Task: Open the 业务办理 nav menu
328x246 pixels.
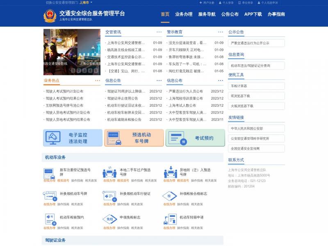Action: coord(184,14)
